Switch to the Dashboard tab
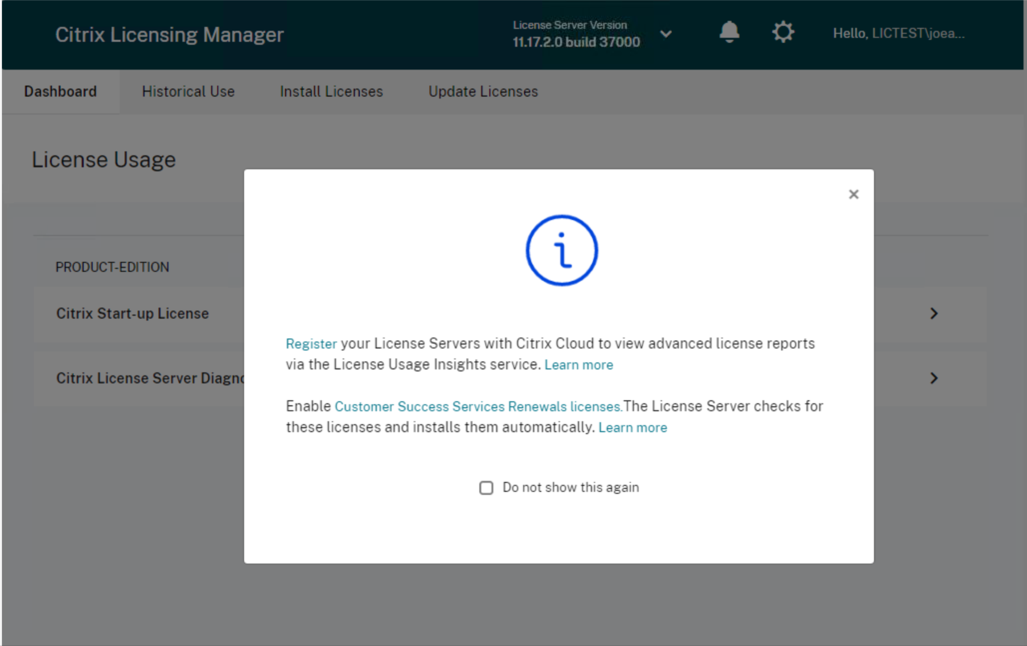 point(61,91)
